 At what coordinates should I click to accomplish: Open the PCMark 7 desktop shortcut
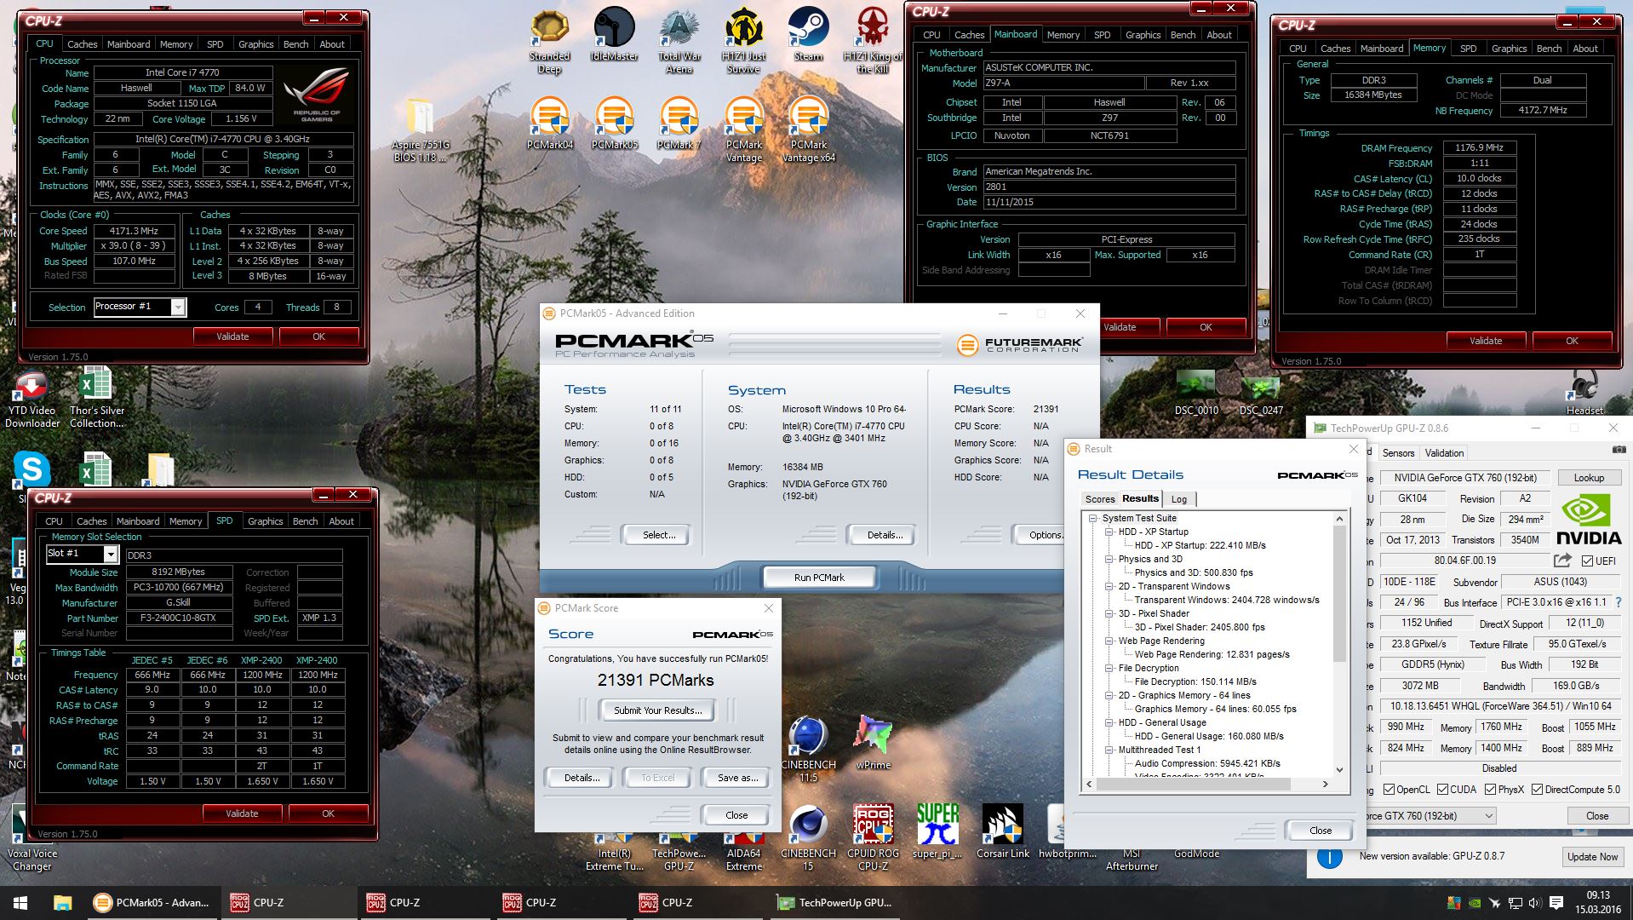click(x=679, y=124)
